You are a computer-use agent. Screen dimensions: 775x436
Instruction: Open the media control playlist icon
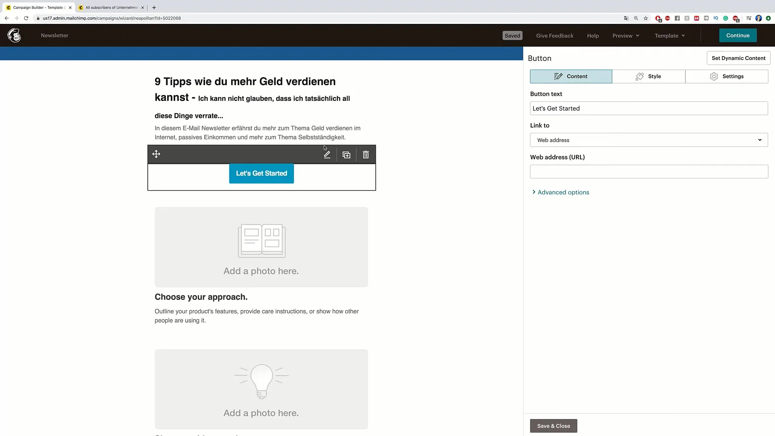tap(749, 18)
